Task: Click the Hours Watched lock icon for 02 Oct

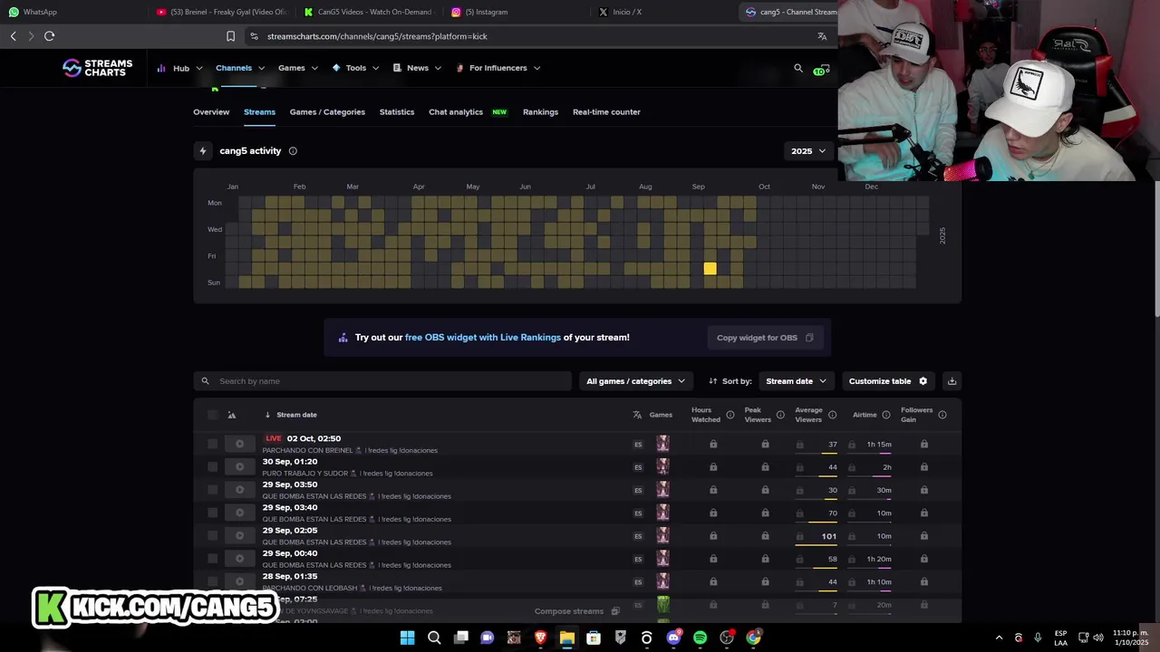Action: pos(713,444)
